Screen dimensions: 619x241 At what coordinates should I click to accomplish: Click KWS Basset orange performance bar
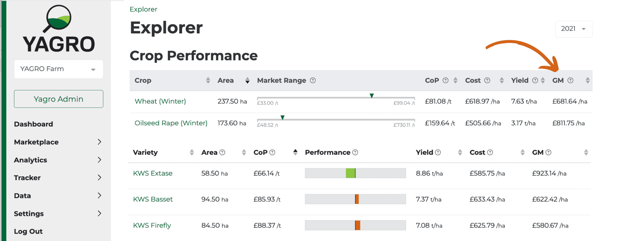(x=357, y=199)
